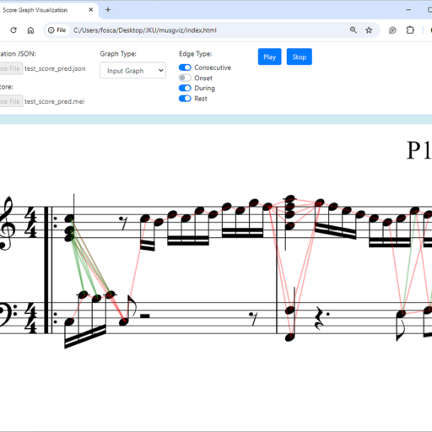Click the eighth rest in the treble staff
Screen dimensions: 432x432
point(123,223)
